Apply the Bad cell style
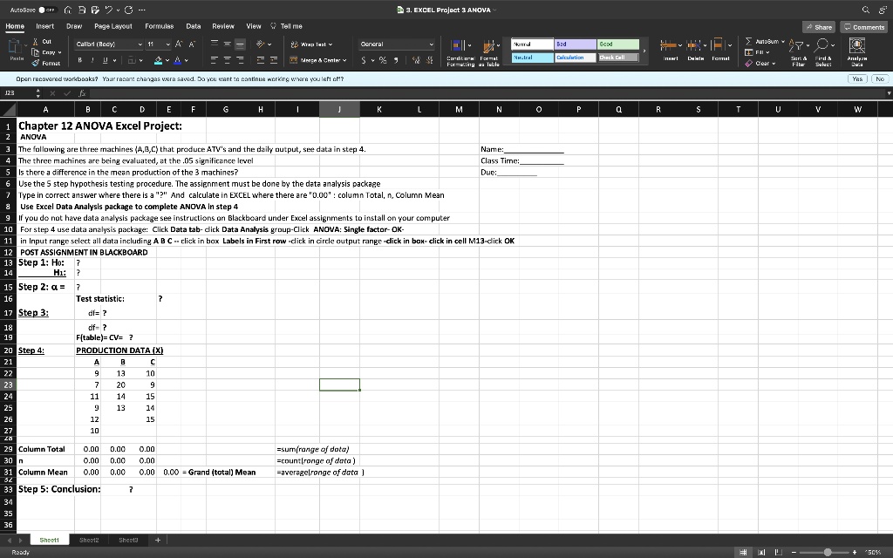Viewport: 893px width, 558px height. [576, 44]
